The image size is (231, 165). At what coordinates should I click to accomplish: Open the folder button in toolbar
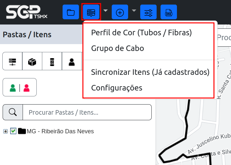click(x=70, y=12)
